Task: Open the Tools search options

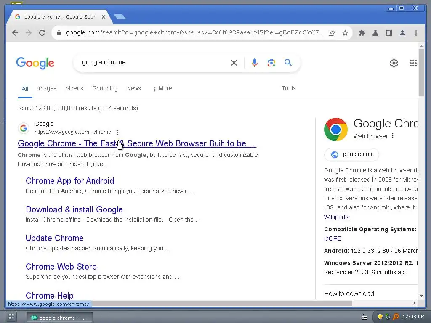Action: point(289,88)
